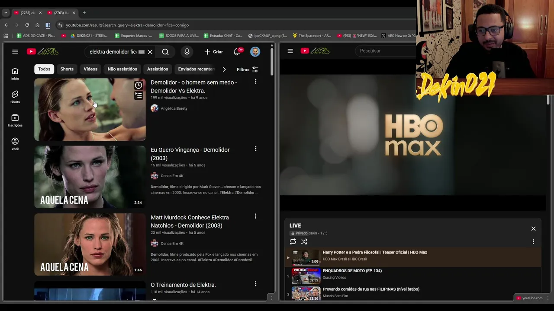
Task: Open the Filtros panel
Action: tap(248, 69)
